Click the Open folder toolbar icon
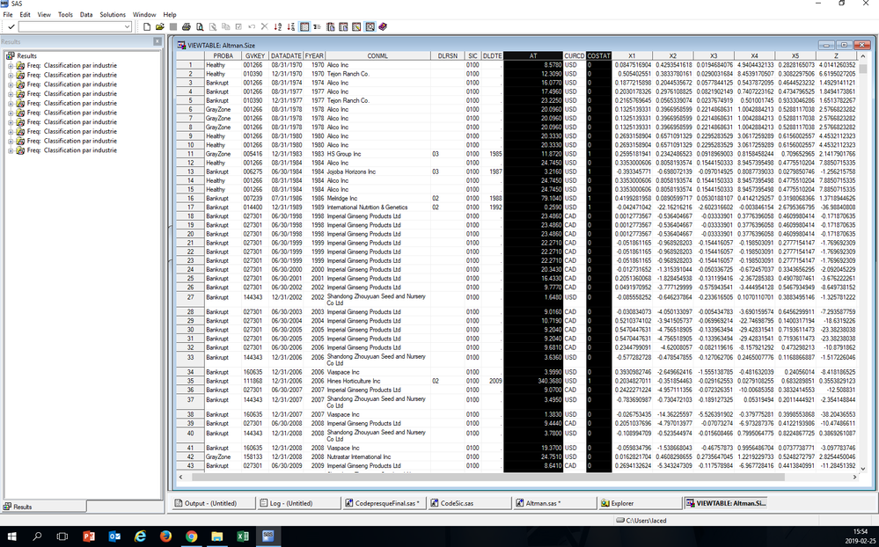Image resolution: width=879 pixels, height=547 pixels. (x=160, y=27)
